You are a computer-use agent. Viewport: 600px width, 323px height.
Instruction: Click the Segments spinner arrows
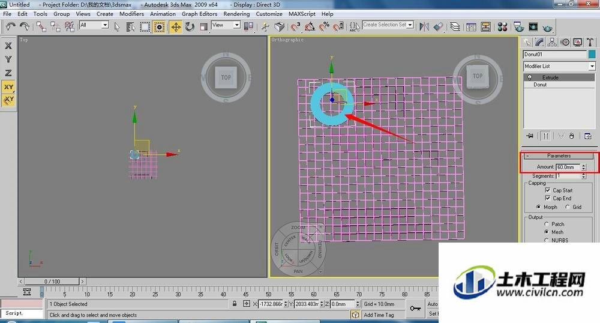(584, 176)
